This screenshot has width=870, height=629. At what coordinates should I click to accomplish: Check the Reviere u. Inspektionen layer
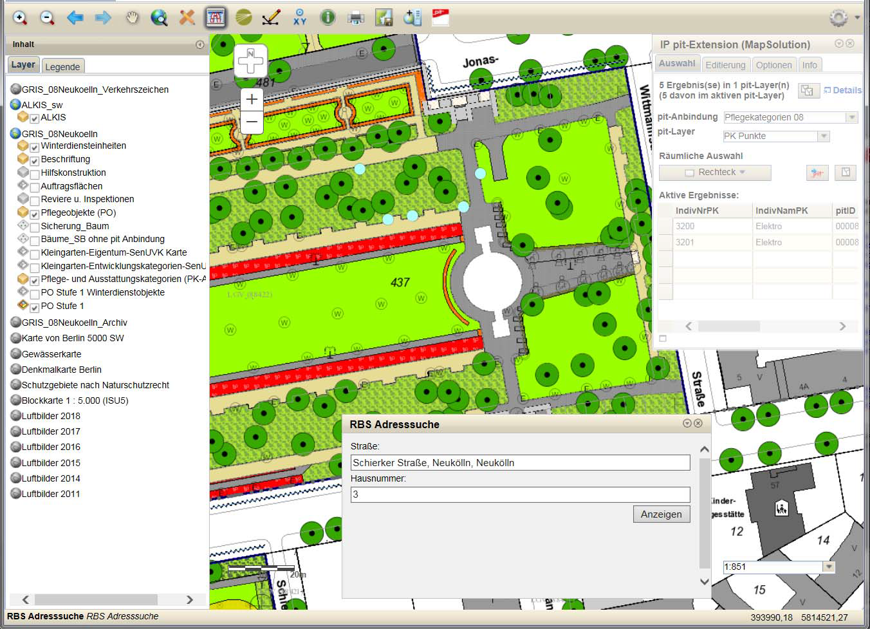pos(35,200)
